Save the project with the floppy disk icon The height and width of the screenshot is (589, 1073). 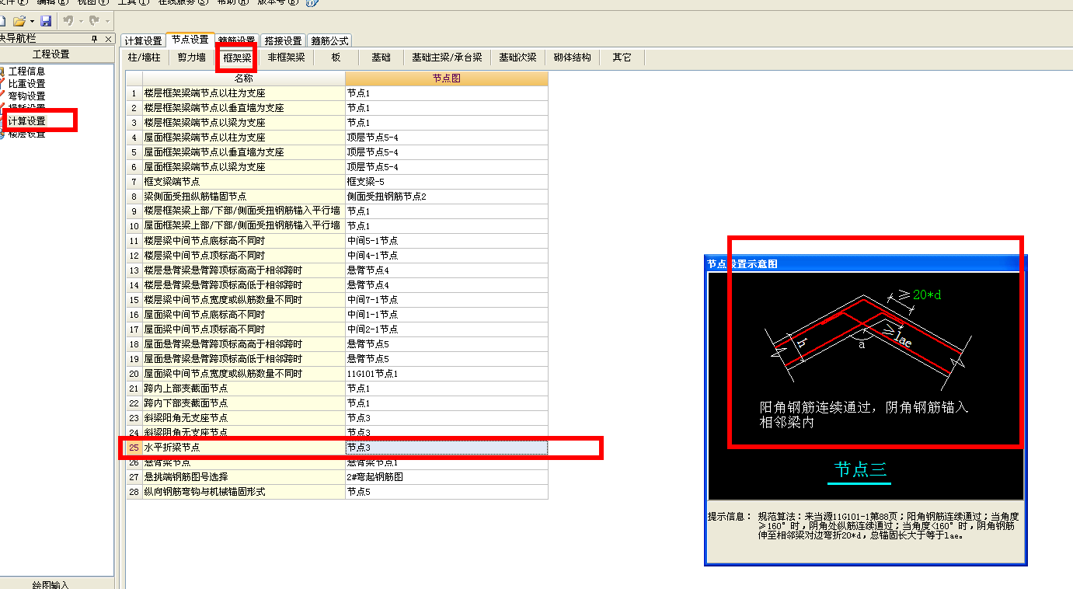pos(46,20)
